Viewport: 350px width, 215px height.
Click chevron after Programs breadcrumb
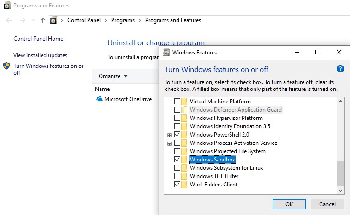(140, 21)
